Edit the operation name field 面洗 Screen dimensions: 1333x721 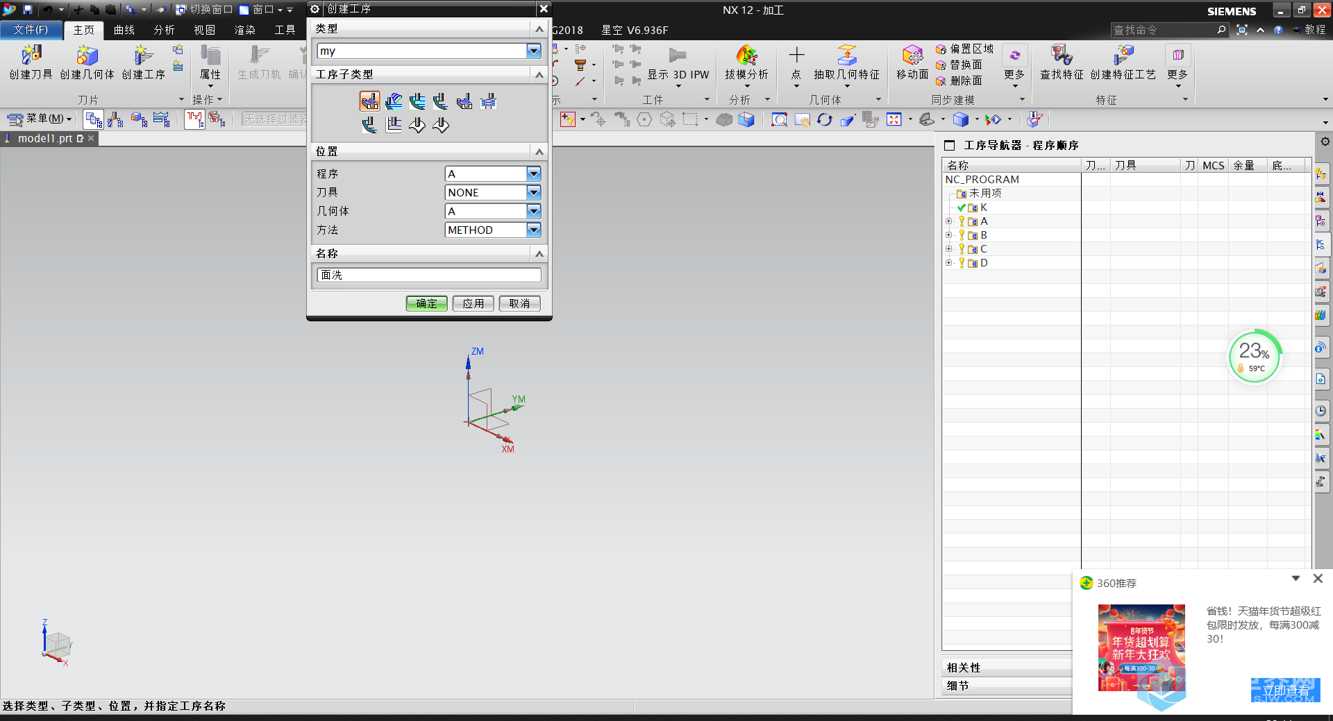[x=429, y=275]
